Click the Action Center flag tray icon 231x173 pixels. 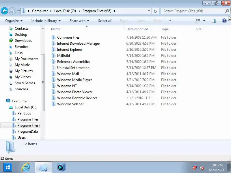click(195, 168)
